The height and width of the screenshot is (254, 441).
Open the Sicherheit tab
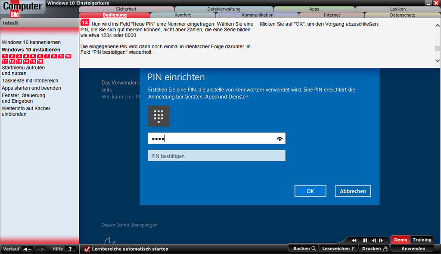126,9
